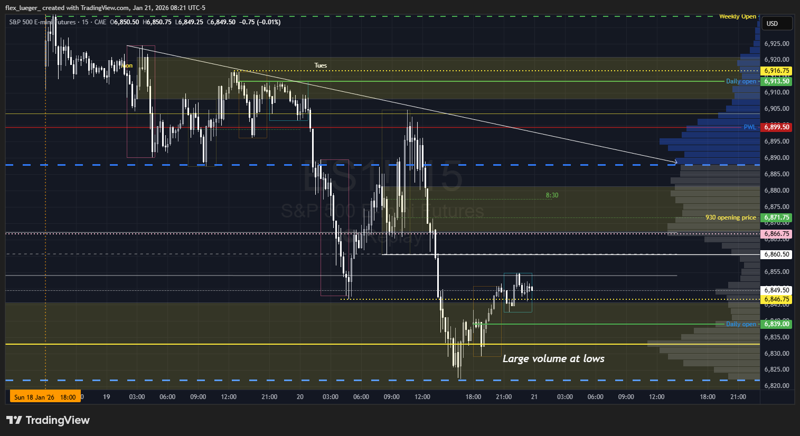This screenshot has height=436, width=800.
Task: Select the '930 opening price' label
Action: tap(730, 217)
